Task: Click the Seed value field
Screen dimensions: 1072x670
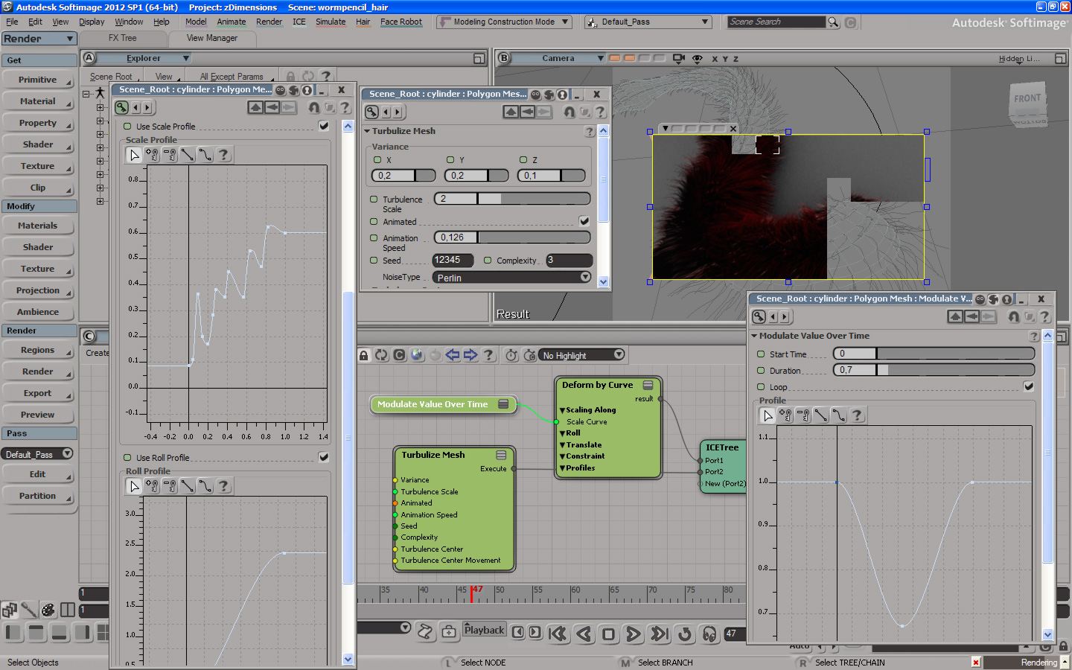Action: pyautogui.click(x=452, y=260)
